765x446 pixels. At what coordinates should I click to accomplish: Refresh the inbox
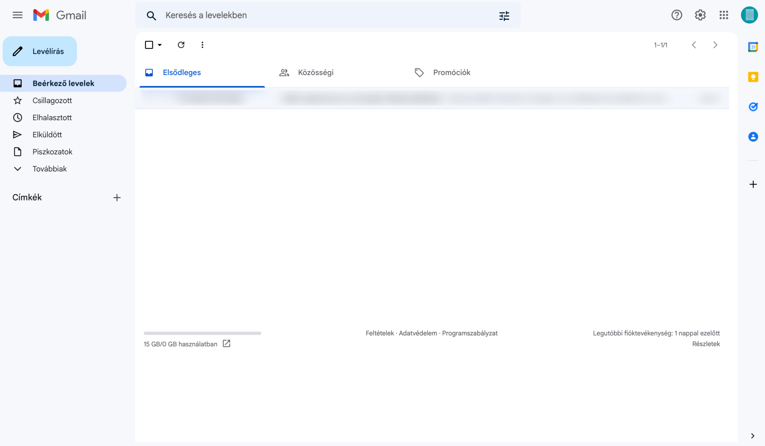point(181,45)
